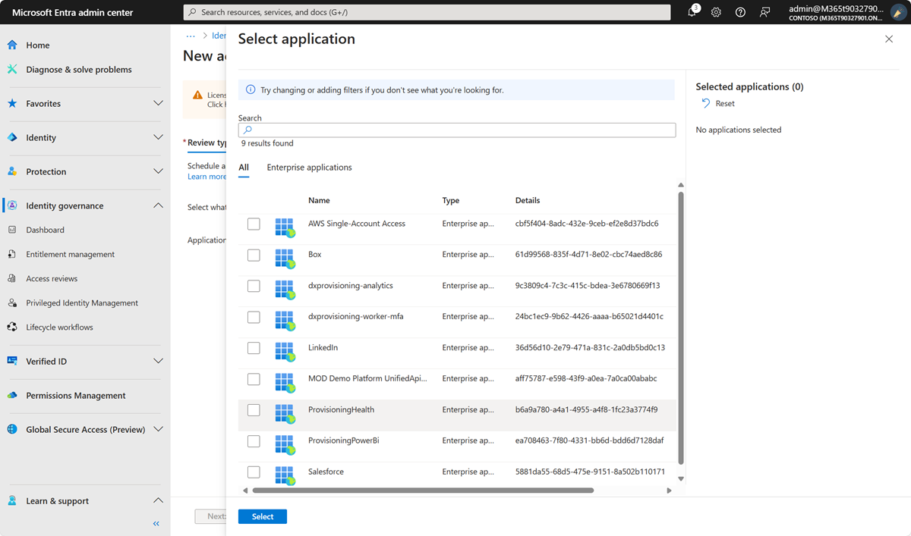
Task: Click the help question mark icon
Action: click(740, 12)
